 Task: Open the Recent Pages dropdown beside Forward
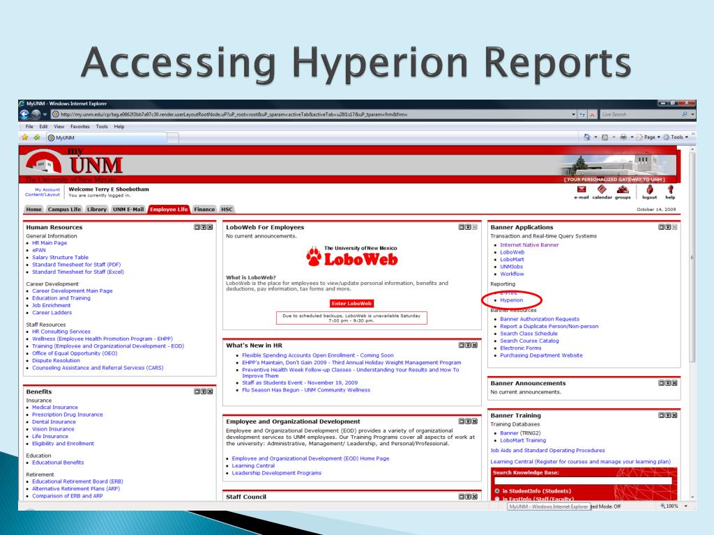[45, 115]
